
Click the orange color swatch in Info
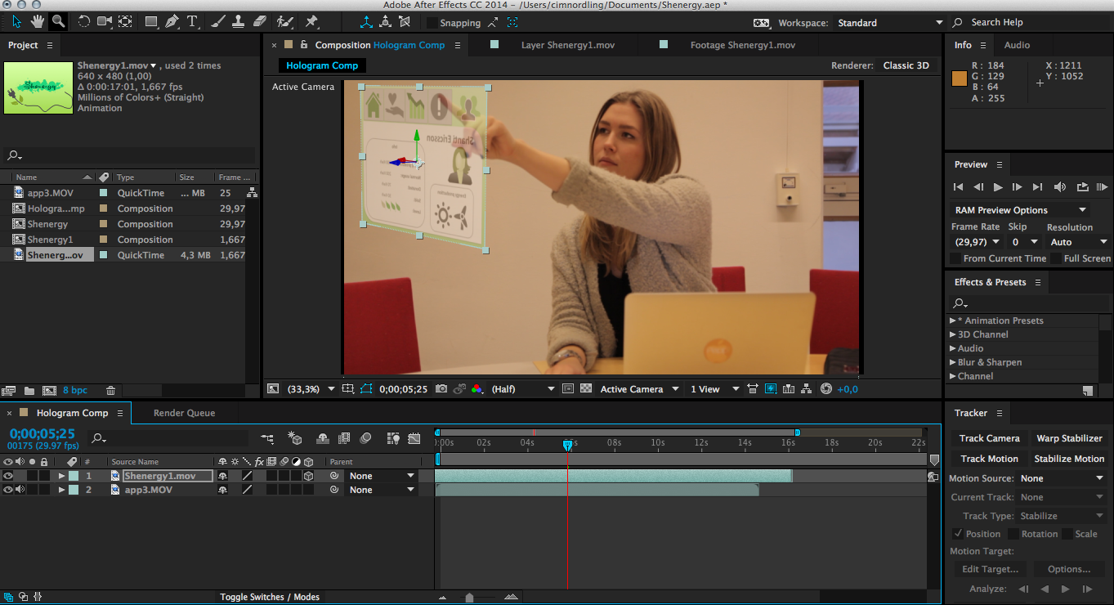(x=960, y=78)
